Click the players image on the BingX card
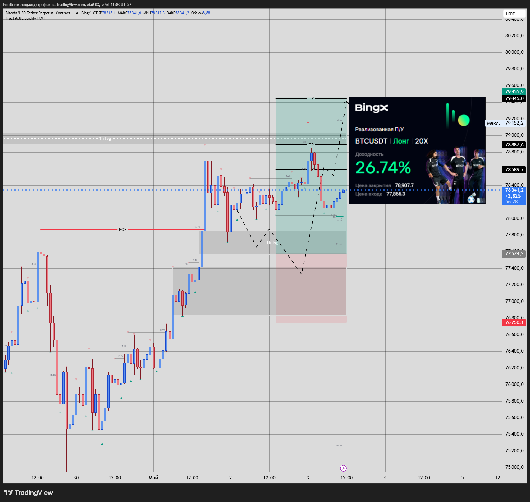Image resolution: width=530 pixels, height=502 pixels. 455,176
